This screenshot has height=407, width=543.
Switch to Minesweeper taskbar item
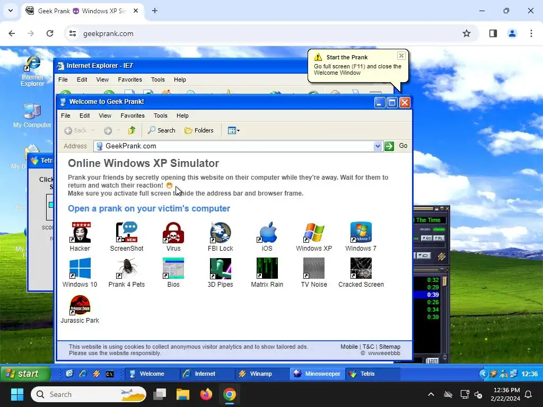point(318,374)
